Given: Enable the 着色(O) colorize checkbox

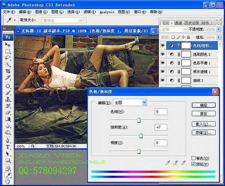Looking at the screenshot, I should tap(193, 158).
